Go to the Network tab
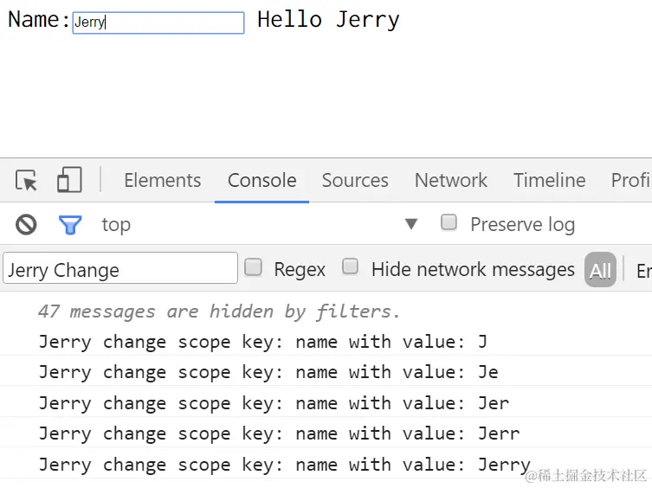652x488 pixels. 450,180
